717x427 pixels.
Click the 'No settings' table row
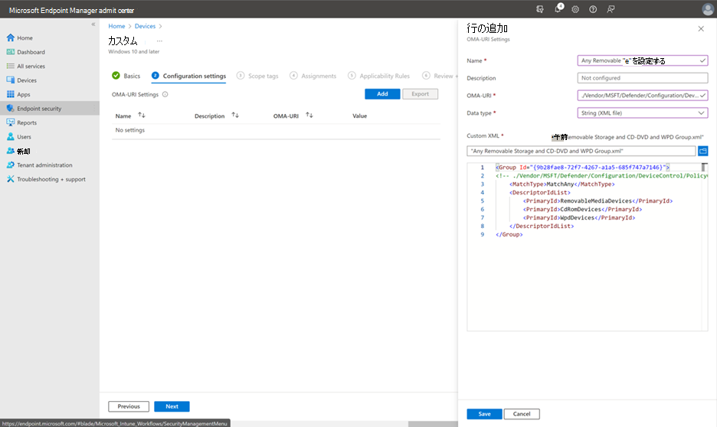pos(276,130)
